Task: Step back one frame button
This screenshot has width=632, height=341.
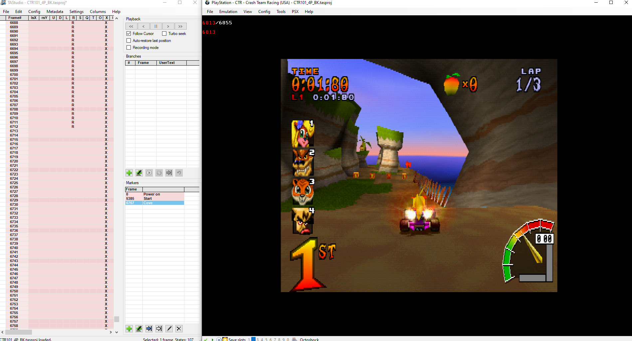Action: point(143,26)
